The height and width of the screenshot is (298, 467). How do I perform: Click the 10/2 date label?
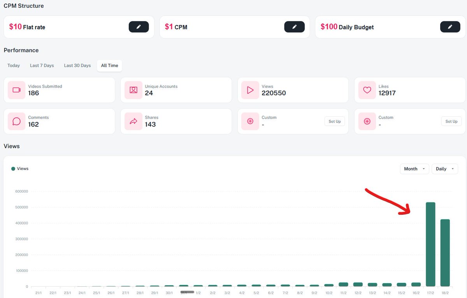[329, 293]
